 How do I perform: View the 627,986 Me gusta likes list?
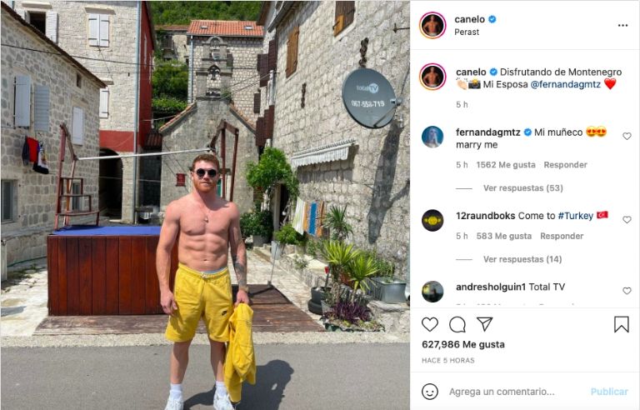[463, 344]
